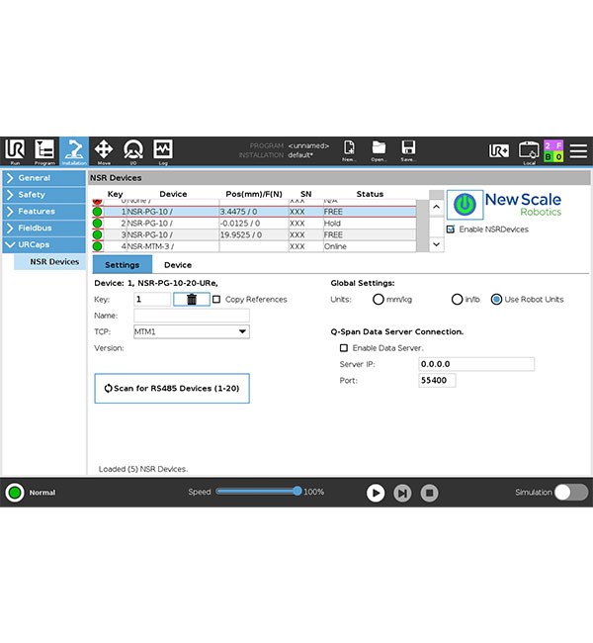Enable Data Server checkbox
The width and height of the screenshot is (593, 643).
(x=344, y=348)
